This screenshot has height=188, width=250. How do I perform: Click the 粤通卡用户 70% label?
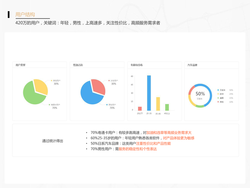tap(54, 106)
